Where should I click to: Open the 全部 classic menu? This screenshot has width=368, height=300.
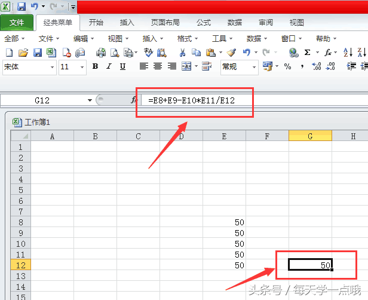[14, 38]
